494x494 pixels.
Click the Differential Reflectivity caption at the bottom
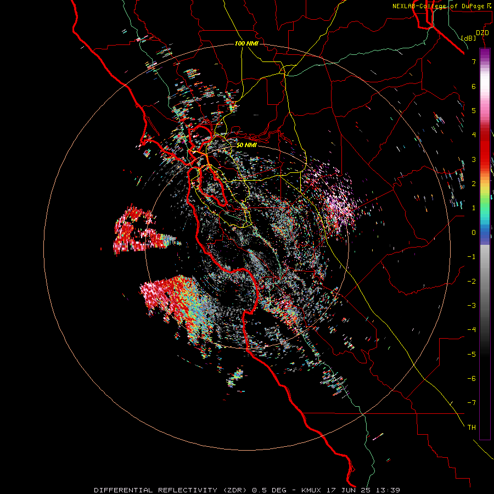247,490
